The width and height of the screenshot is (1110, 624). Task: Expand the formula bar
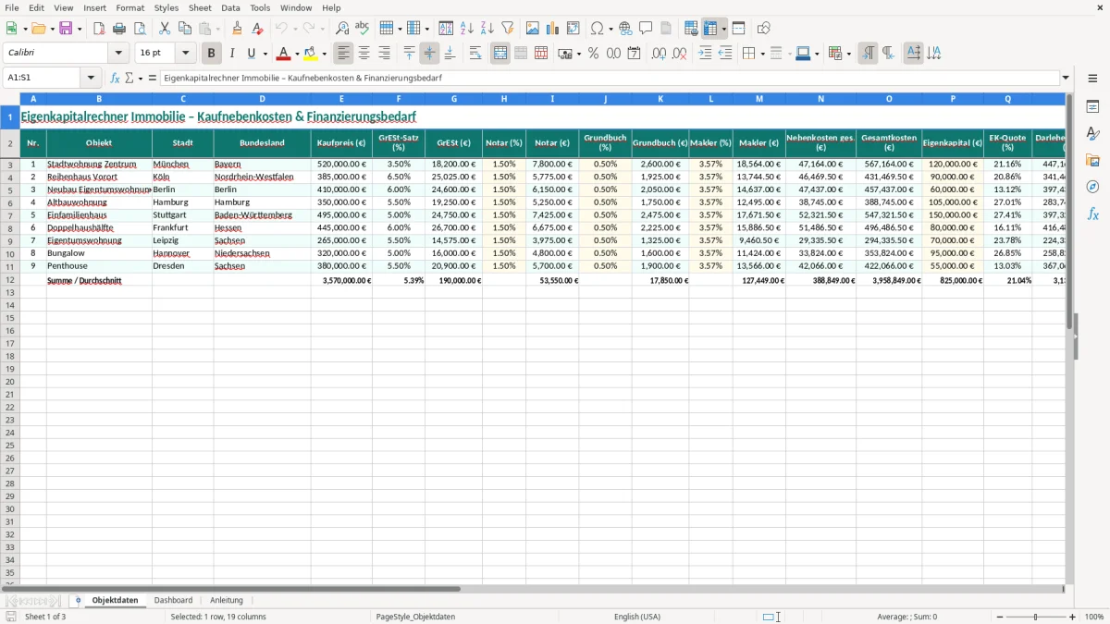coord(1066,79)
